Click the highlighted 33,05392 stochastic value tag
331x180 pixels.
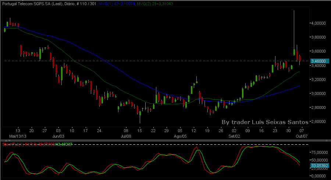(x=320, y=166)
